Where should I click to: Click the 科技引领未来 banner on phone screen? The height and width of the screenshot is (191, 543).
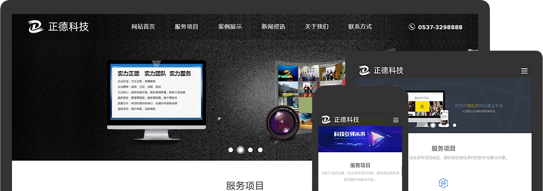pyautogui.click(x=360, y=139)
